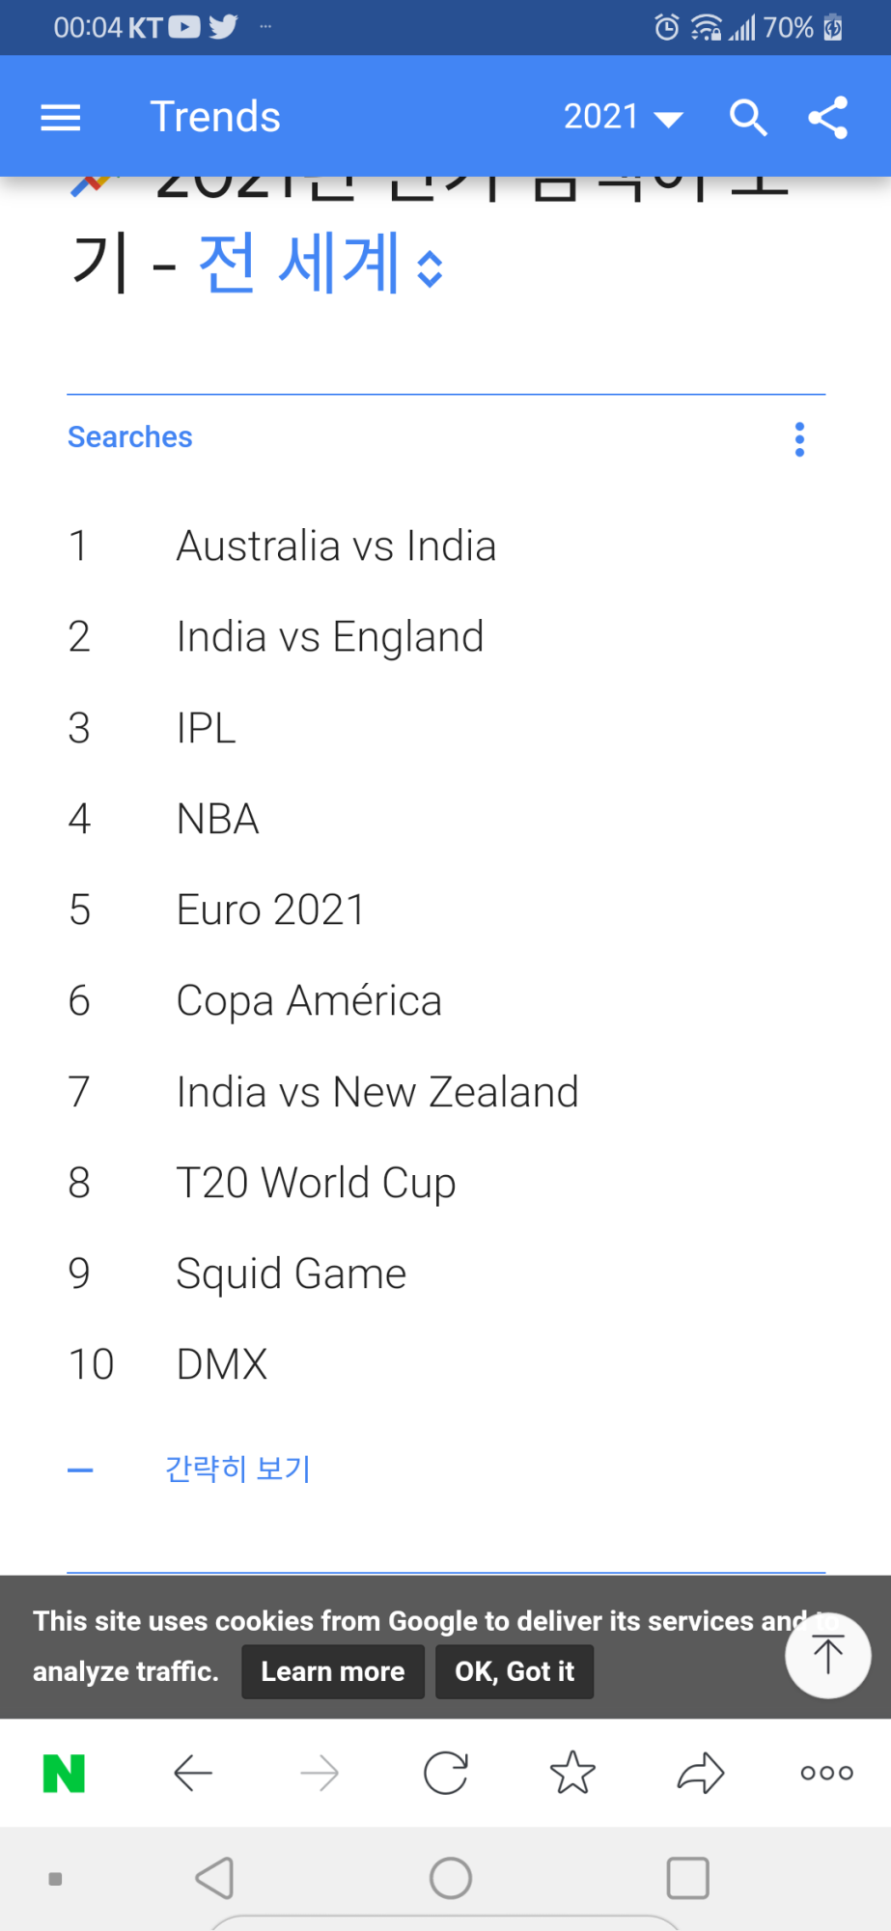The height and width of the screenshot is (1931, 891).
Task: Open the Searches three-dot options menu
Action: pyautogui.click(x=799, y=439)
